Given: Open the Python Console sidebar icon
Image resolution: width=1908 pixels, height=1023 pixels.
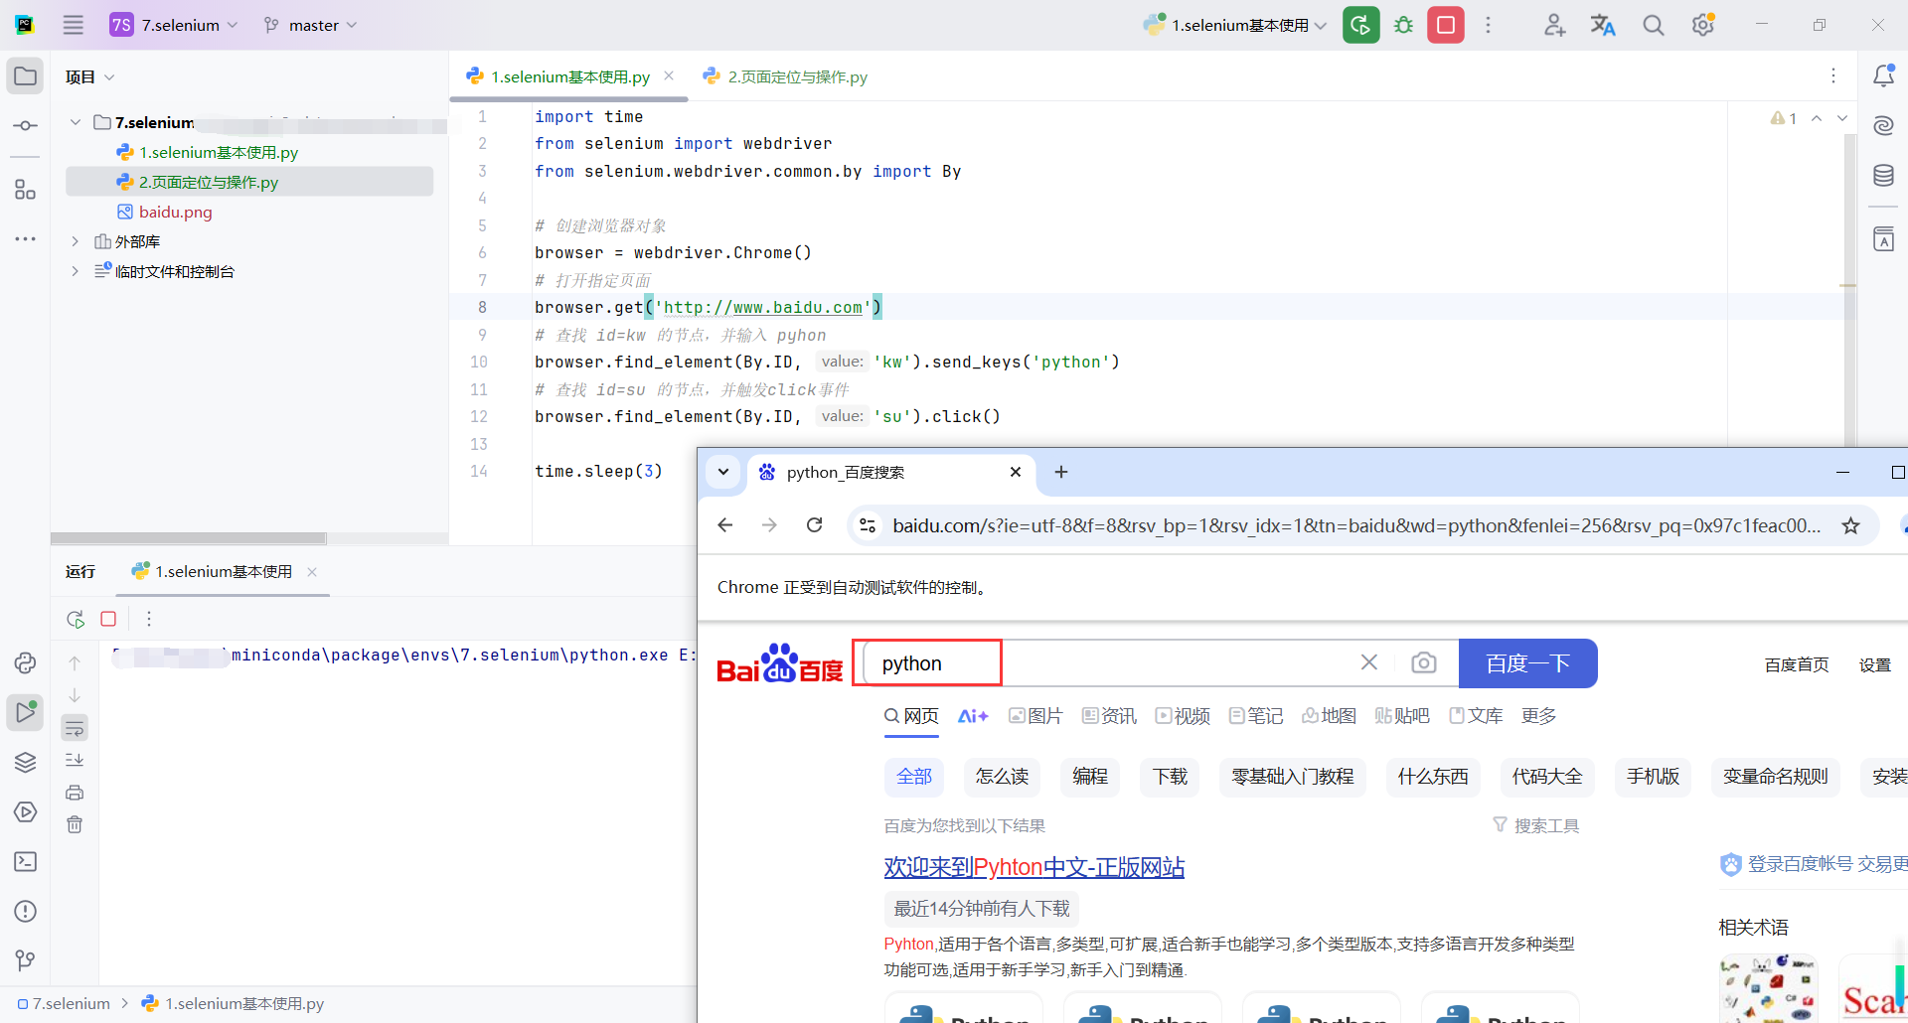Looking at the screenshot, I should pos(25,662).
